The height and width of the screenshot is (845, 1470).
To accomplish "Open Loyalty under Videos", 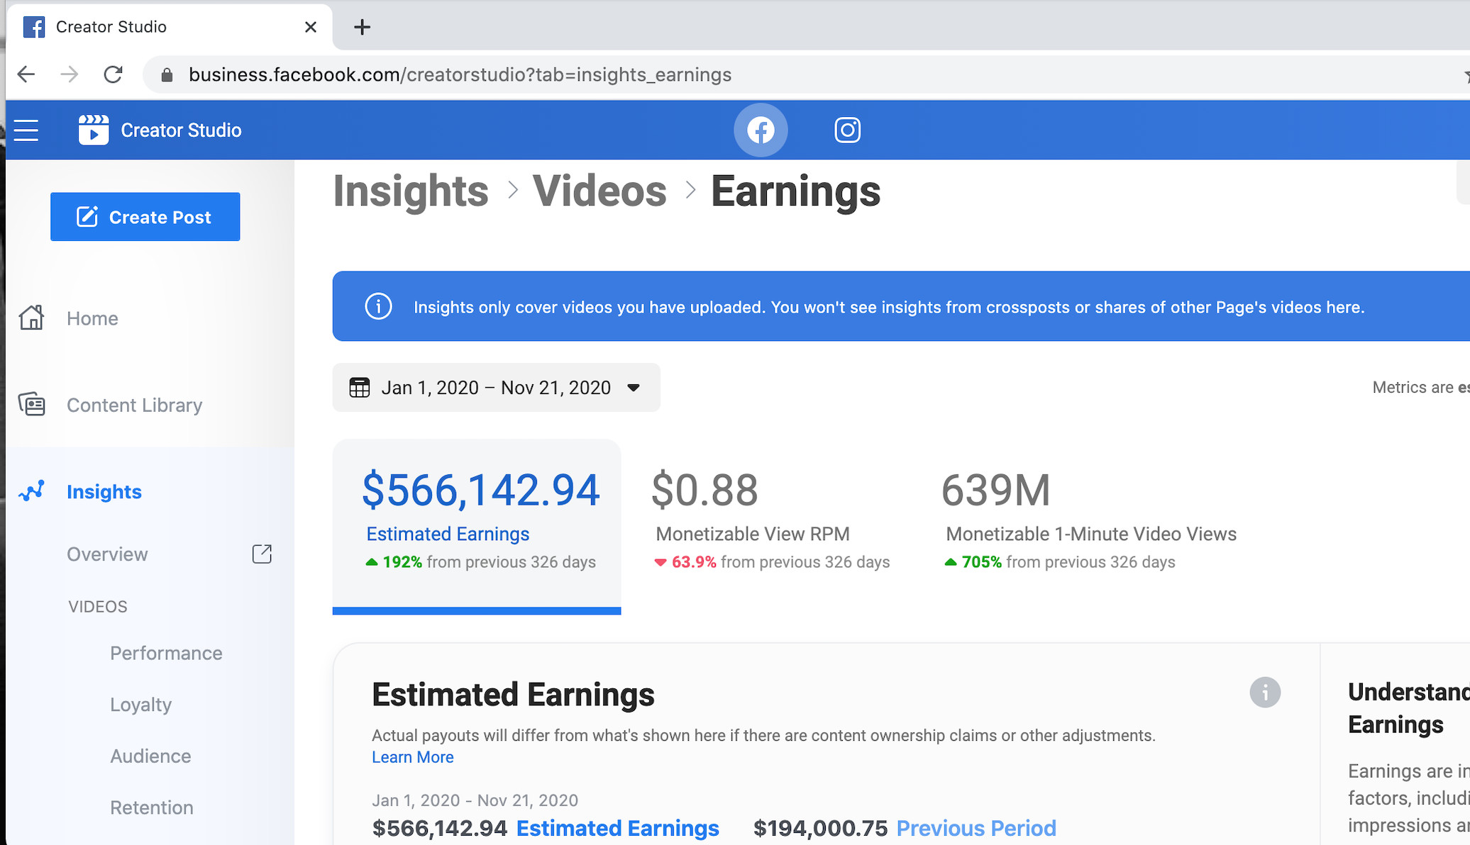I will click(x=141, y=705).
